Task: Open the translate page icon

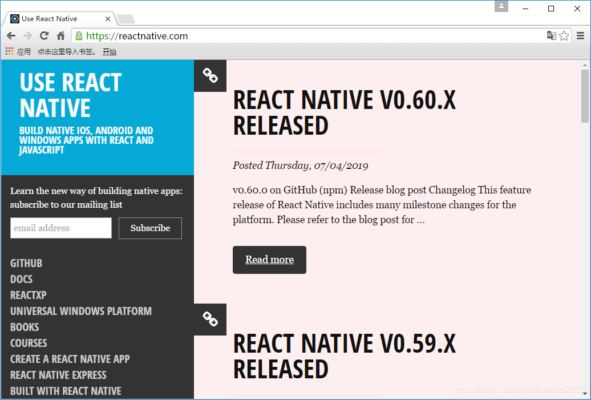Action: point(552,36)
